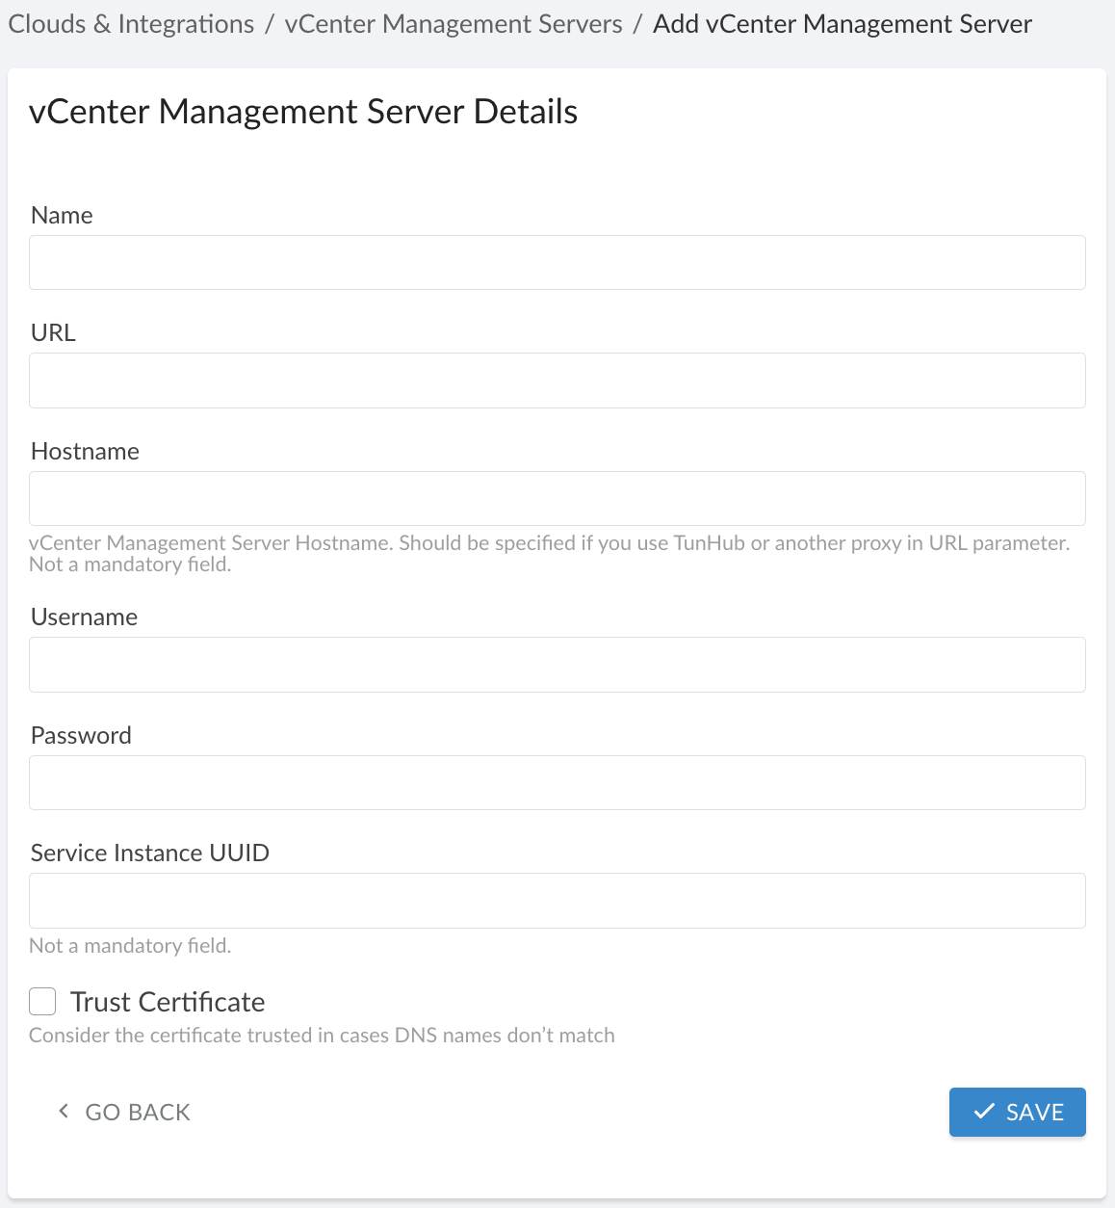Screen dimensions: 1115x1208
Task: Toggle Trust Certificate by clicking its label
Action: (x=168, y=1002)
